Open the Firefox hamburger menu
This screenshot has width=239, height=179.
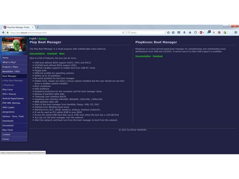pos(236,32)
